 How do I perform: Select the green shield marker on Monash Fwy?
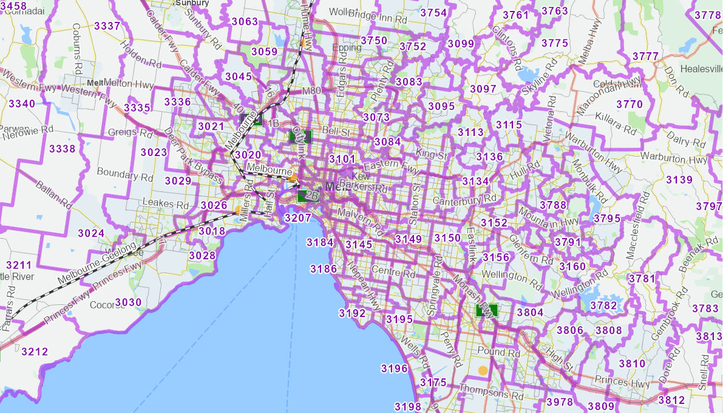point(486,310)
